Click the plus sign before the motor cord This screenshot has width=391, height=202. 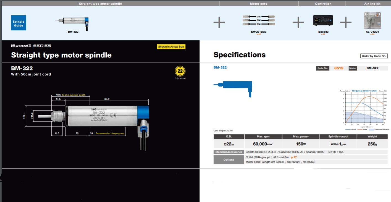tap(219, 22)
